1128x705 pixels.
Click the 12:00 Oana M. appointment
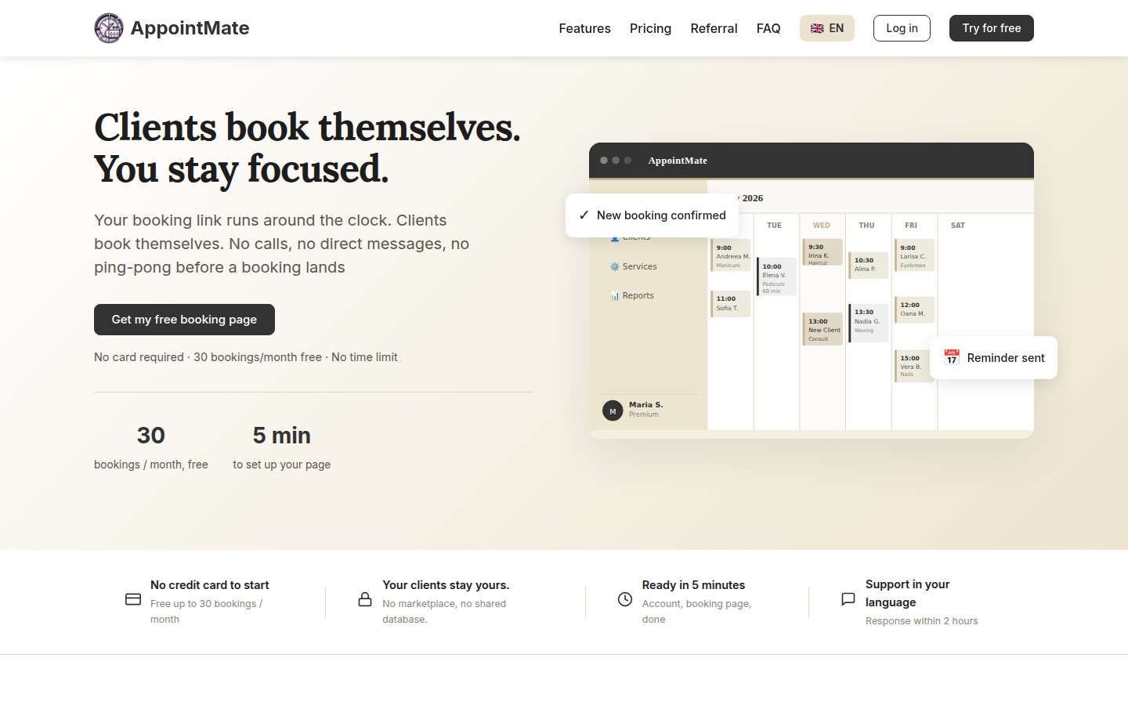click(915, 309)
